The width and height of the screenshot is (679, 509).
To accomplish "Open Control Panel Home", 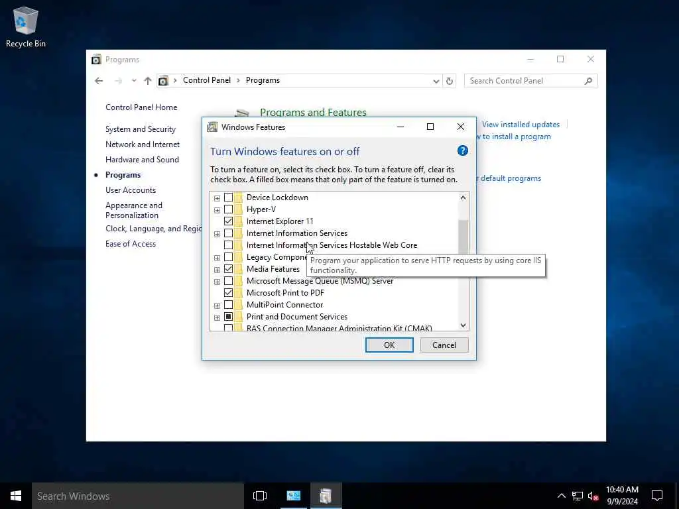I will point(141,107).
